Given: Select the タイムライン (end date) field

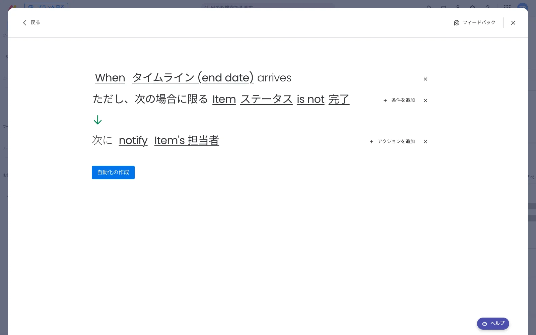Looking at the screenshot, I should (193, 78).
